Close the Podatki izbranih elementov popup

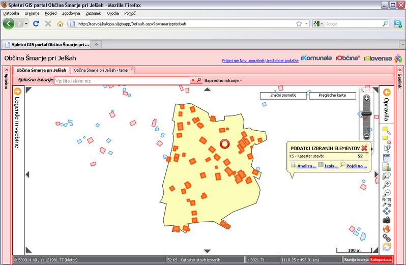[x=364, y=148]
